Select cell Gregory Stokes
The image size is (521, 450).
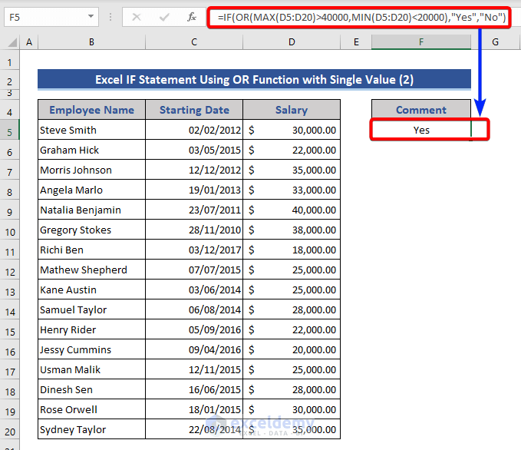point(92,230)
